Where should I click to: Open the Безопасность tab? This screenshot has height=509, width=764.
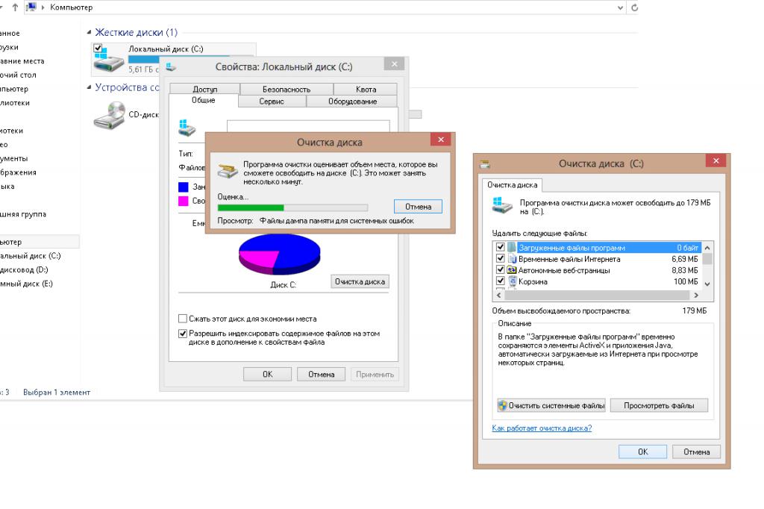(286, 90)
